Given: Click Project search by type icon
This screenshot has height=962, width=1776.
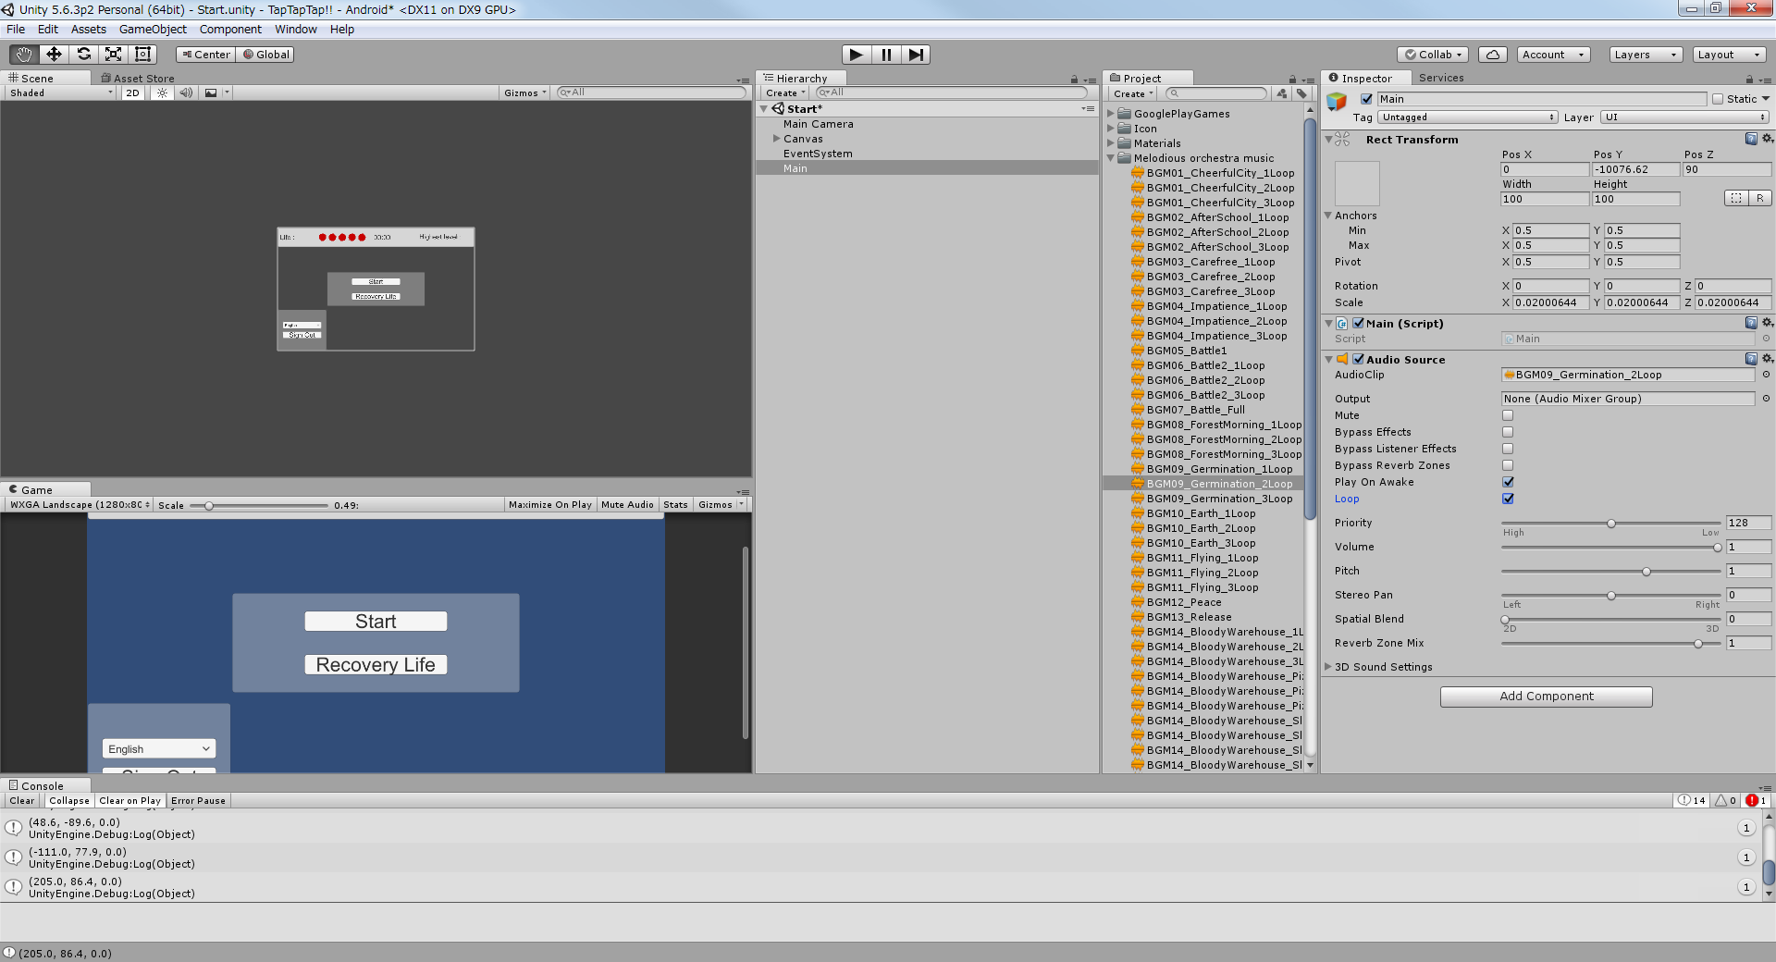Looking at the screenshot, I should tap(1281, 93).
